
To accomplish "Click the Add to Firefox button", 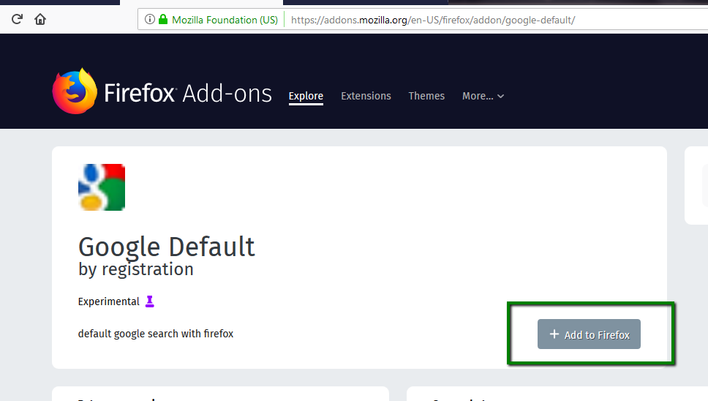I will (589, 334).
